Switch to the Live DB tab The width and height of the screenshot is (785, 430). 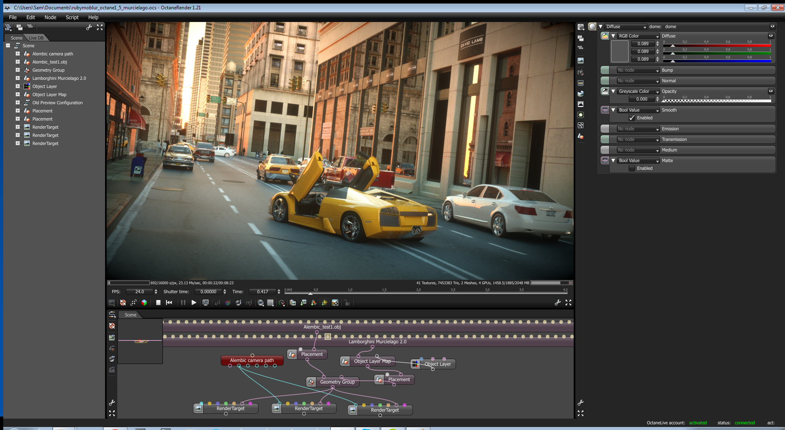pos(36,38)
